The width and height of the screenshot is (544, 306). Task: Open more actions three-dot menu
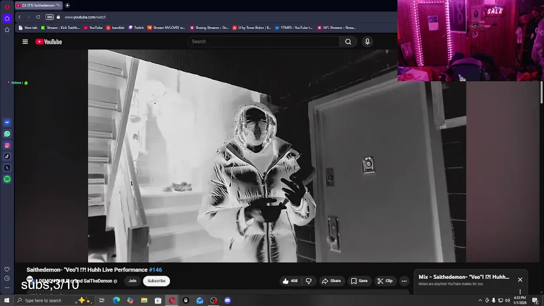[404, 281]
